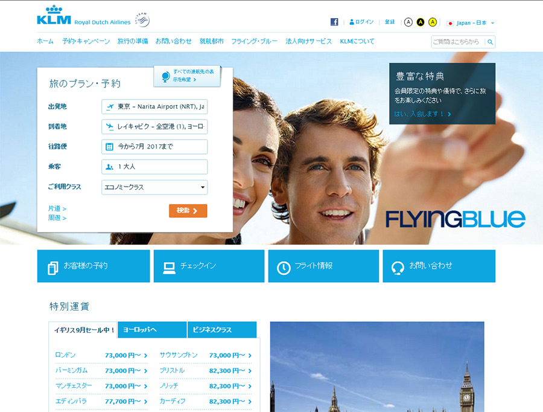Click はい、入会します！ link
The width and height of the screenshot is (543, 412).
[422, 114]
